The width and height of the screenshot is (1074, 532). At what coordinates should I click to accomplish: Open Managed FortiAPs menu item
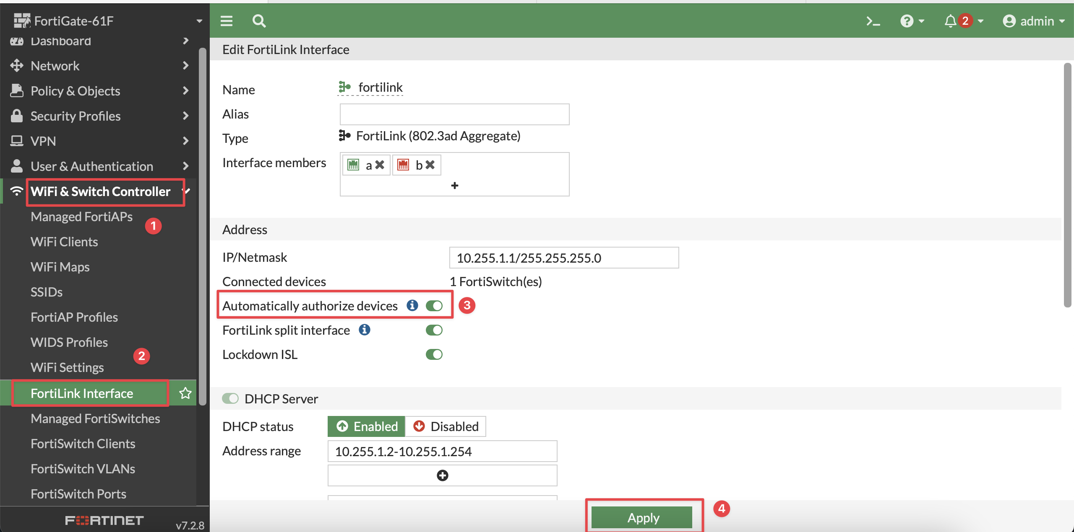pyautogui.click(x=81, y=217)
